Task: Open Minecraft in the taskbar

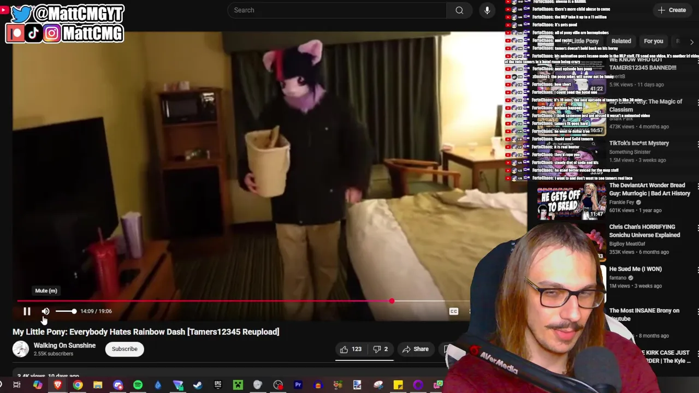Action: 238,385
